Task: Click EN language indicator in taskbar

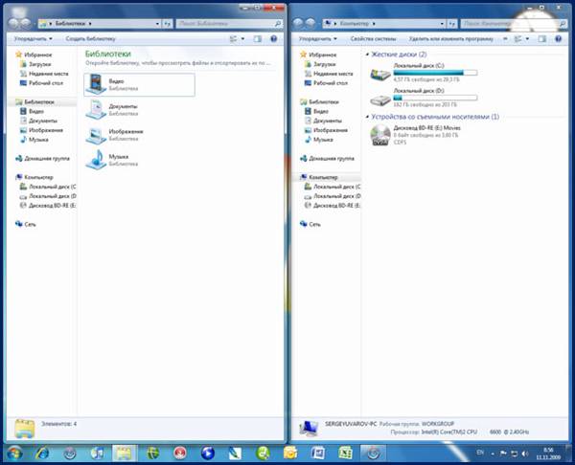Action: [x=480, y=453]
